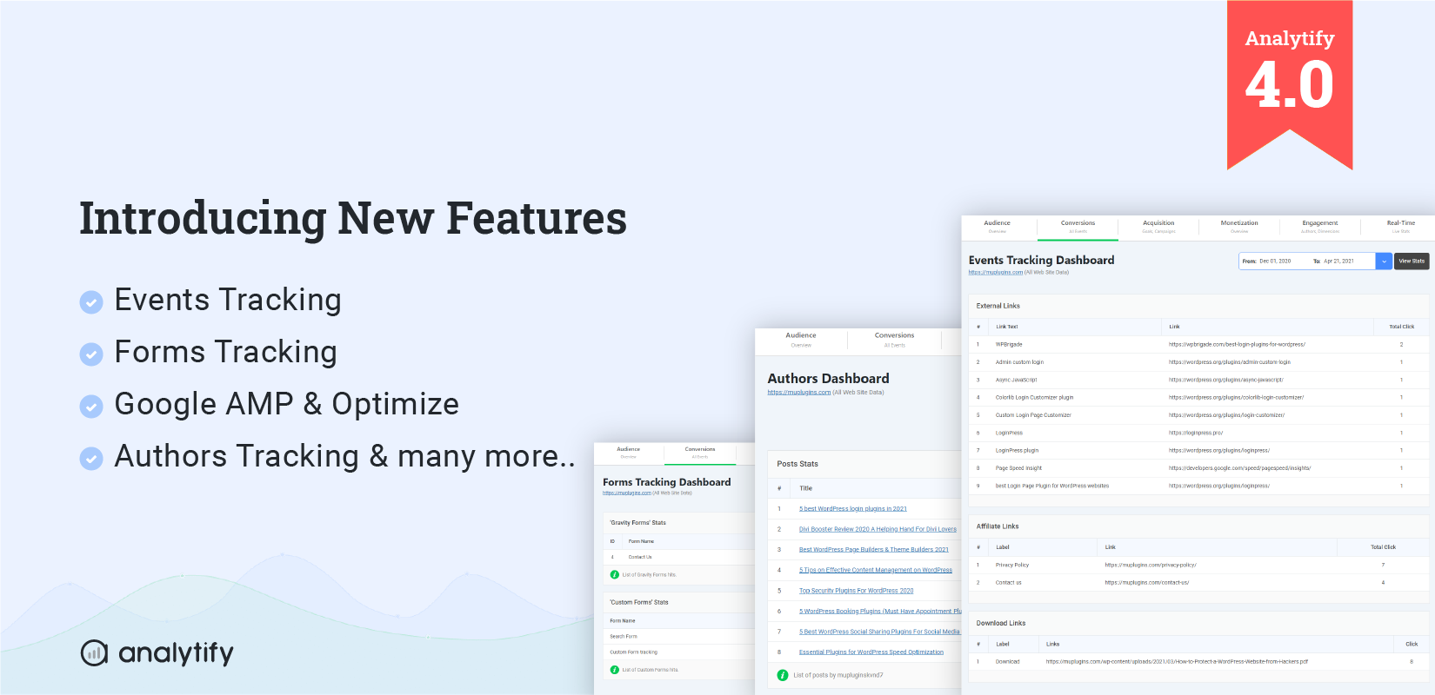Select 'Download' label in Download Links table
This screenshot has width=1435, height=695.
coord(1007,662)
